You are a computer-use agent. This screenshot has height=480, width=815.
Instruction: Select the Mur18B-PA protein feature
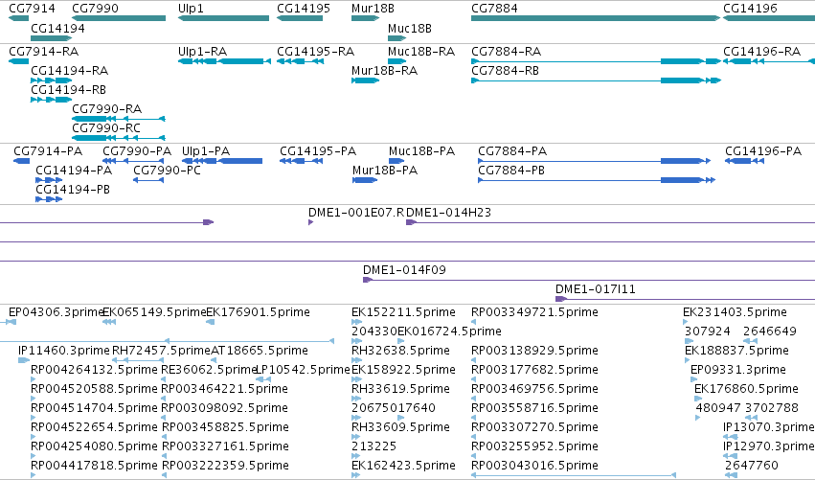365,180
